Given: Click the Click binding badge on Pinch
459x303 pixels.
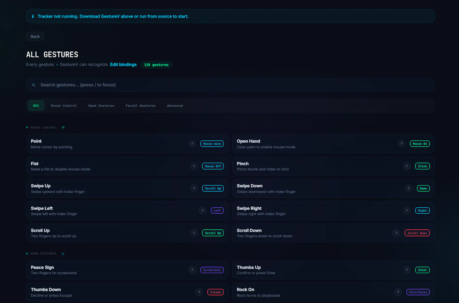Looking at the screenshot, I should tap(423, 166).
